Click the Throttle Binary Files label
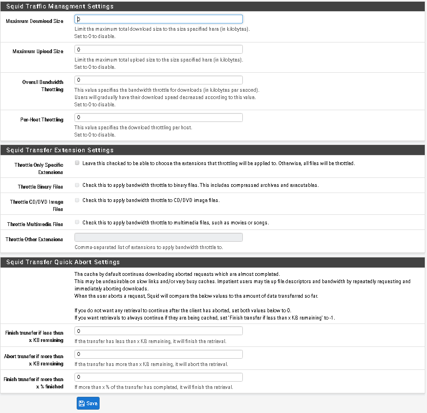This screenshot has width=427, height=413. [x=40, y=187]
